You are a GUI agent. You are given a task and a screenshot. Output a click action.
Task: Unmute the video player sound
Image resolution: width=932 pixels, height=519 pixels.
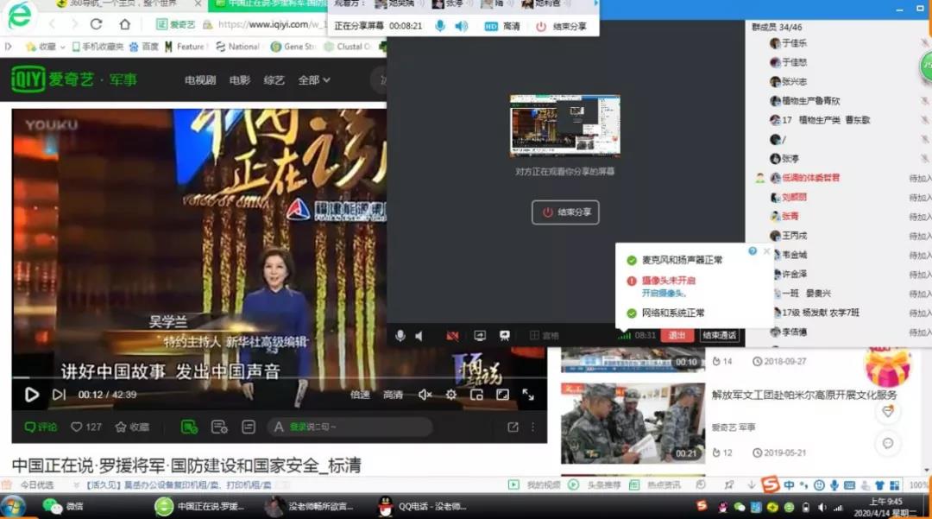coord(425,395)
